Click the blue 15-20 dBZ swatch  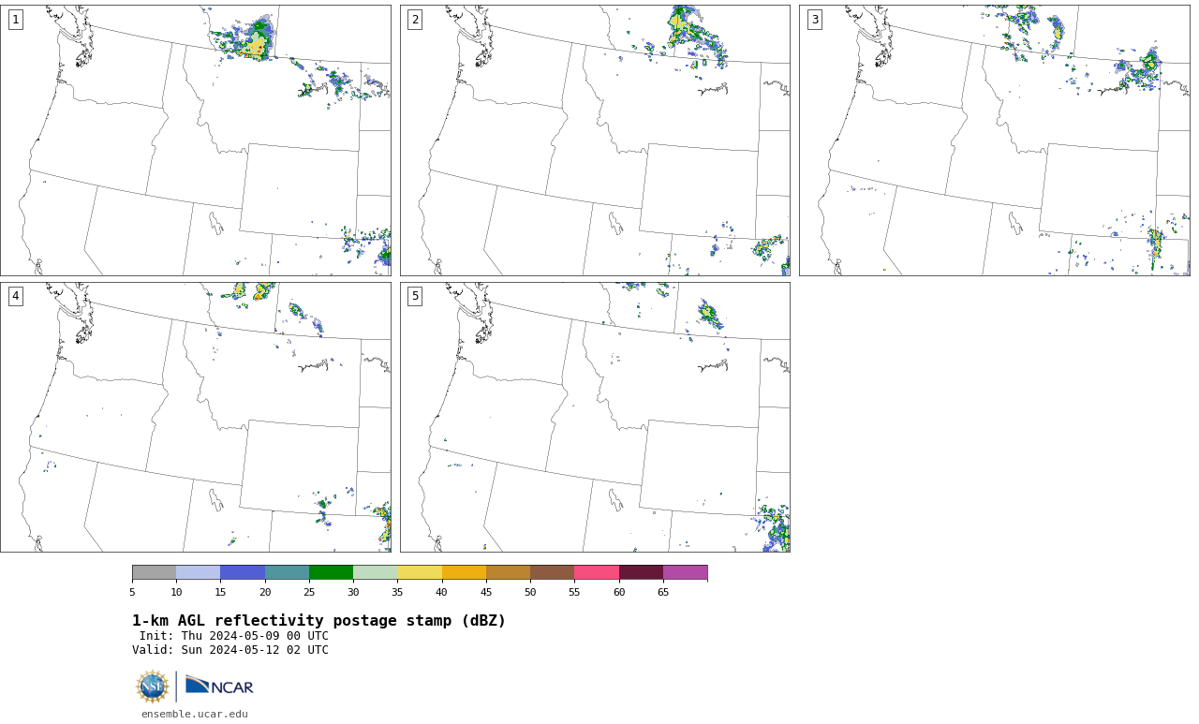point(243,572)
